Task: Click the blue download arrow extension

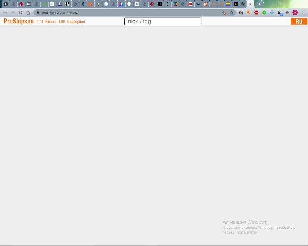Action: pyautogui.click(x=272, y=12)
